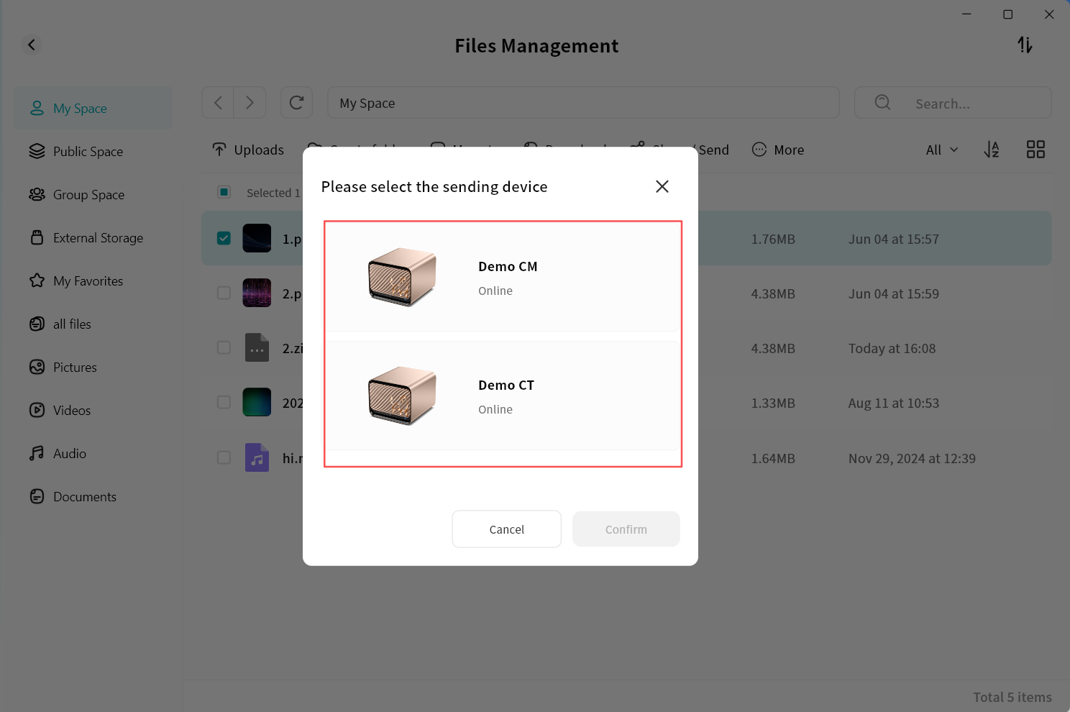Check the 2.p file checkbox

click(224, 293)
